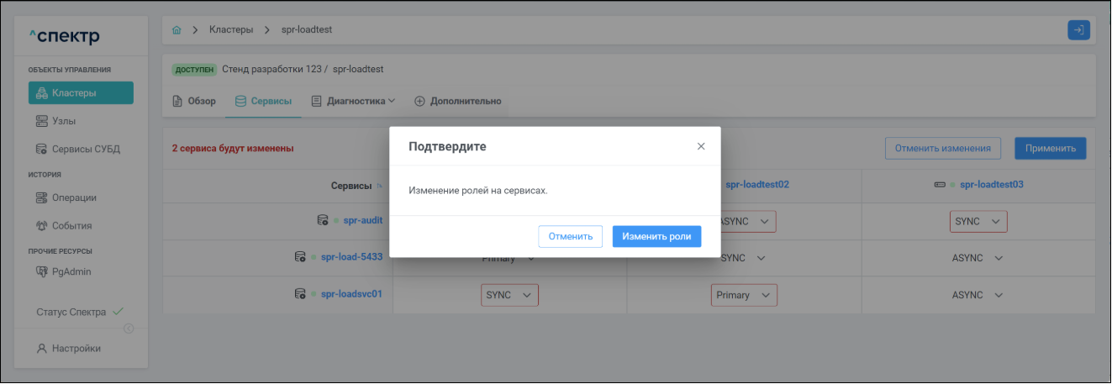Switch to the Обзор tab
Viewport: 1112px width, 384px height.
click(x=194, y=102)
